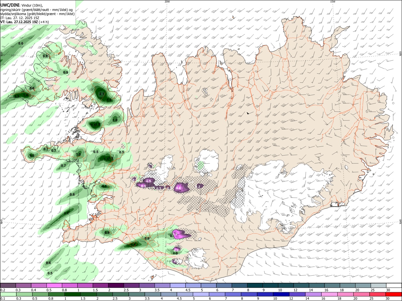Click the 'VT: Lau. 27.12.2025 19Z (+4 h)' line

[x=24, y=22]
